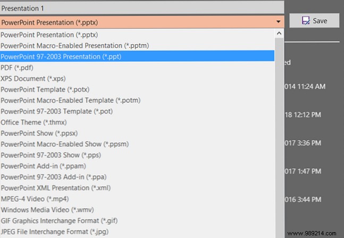
Task: Choose JPEG File Interchange Format (*.jpg)
Action: [x=137, y=232]
